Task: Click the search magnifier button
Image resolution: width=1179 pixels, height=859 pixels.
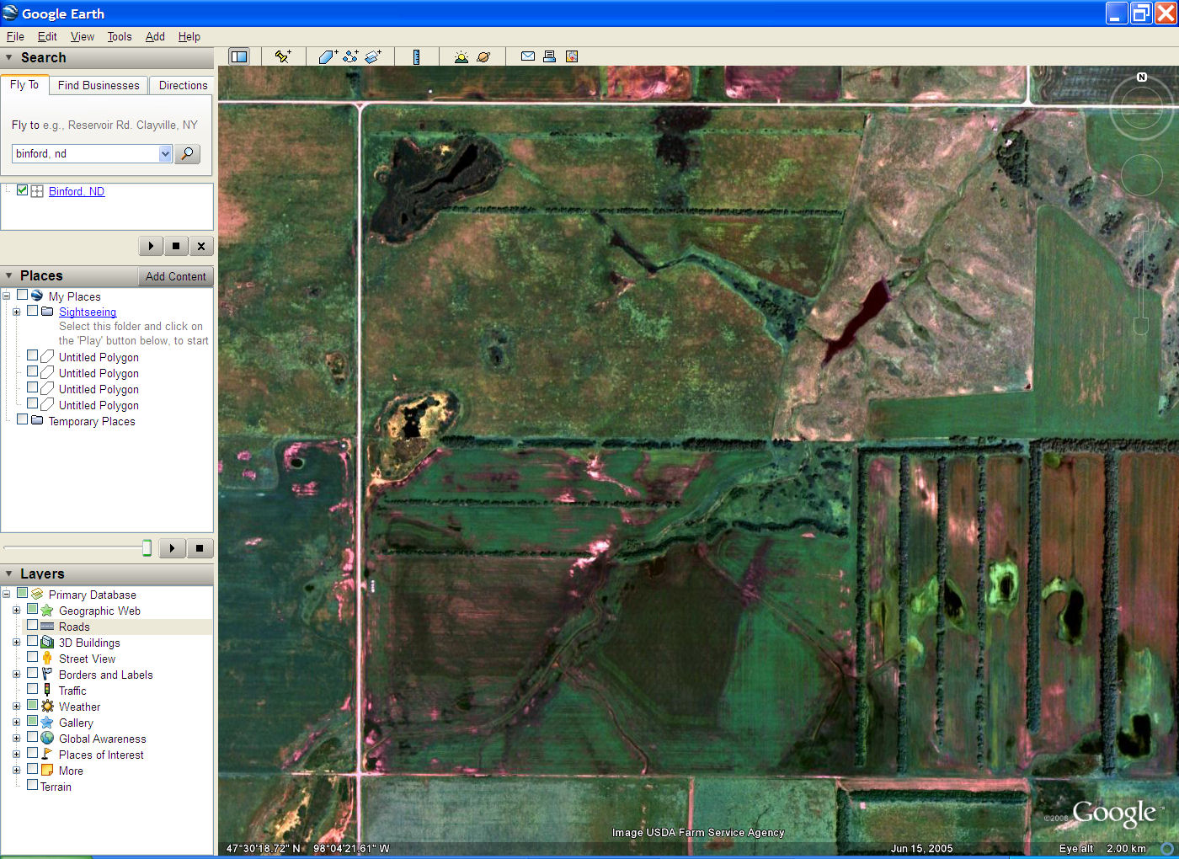Action: pos(188,153)
